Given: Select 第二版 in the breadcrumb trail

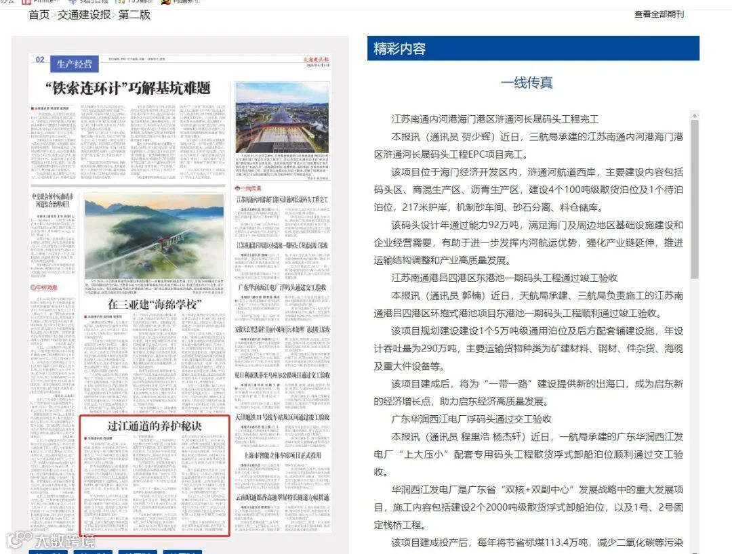Looking at the screenshot, I should 134,15.
